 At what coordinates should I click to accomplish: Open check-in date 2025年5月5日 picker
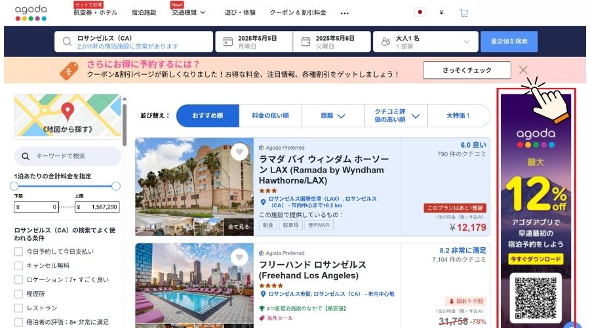click(254, 41)
